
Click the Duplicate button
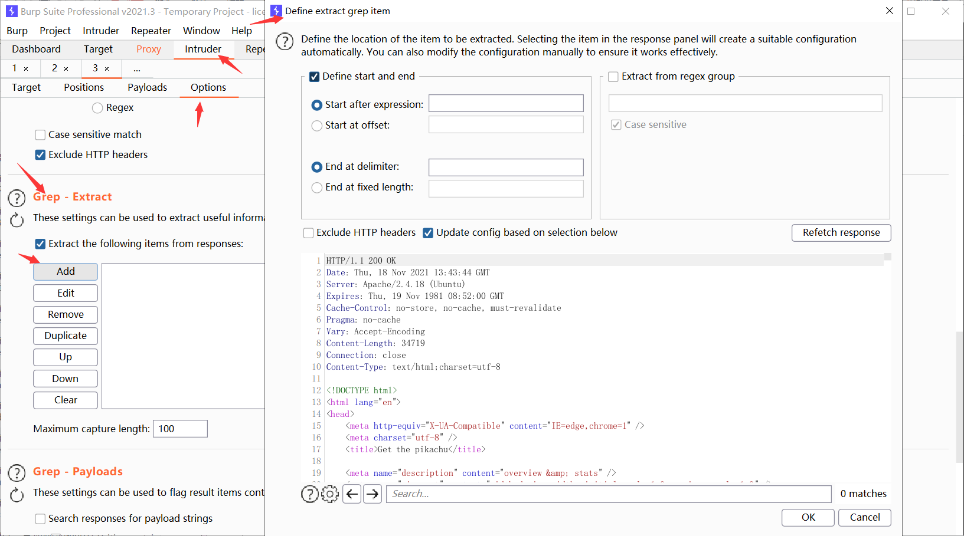[66, 336]
